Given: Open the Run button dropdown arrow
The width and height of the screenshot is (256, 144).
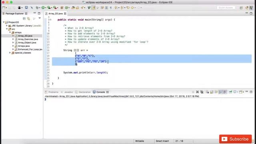Looking at the screenshot, I should coord(46,8).
